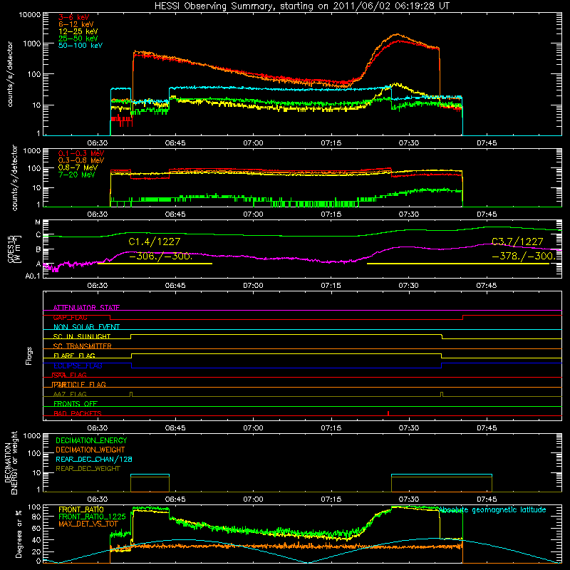Click the REAR_DEC_WEIGHT legend label
This screenshot has width=570, height=570.
(88, 469)
